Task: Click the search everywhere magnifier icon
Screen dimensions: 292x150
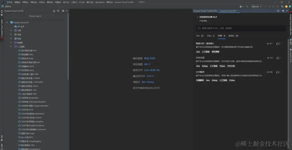Action: (x=282, y=6)
